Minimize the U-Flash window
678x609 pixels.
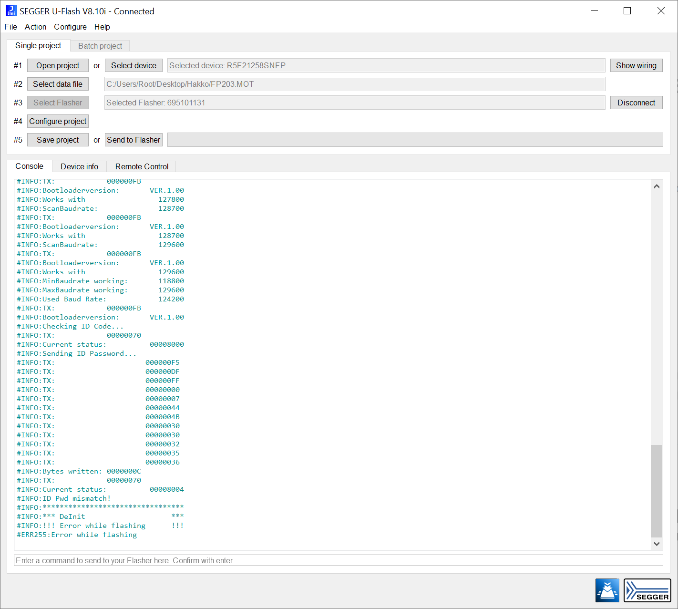pyautogui.click(x=594, y=10)
